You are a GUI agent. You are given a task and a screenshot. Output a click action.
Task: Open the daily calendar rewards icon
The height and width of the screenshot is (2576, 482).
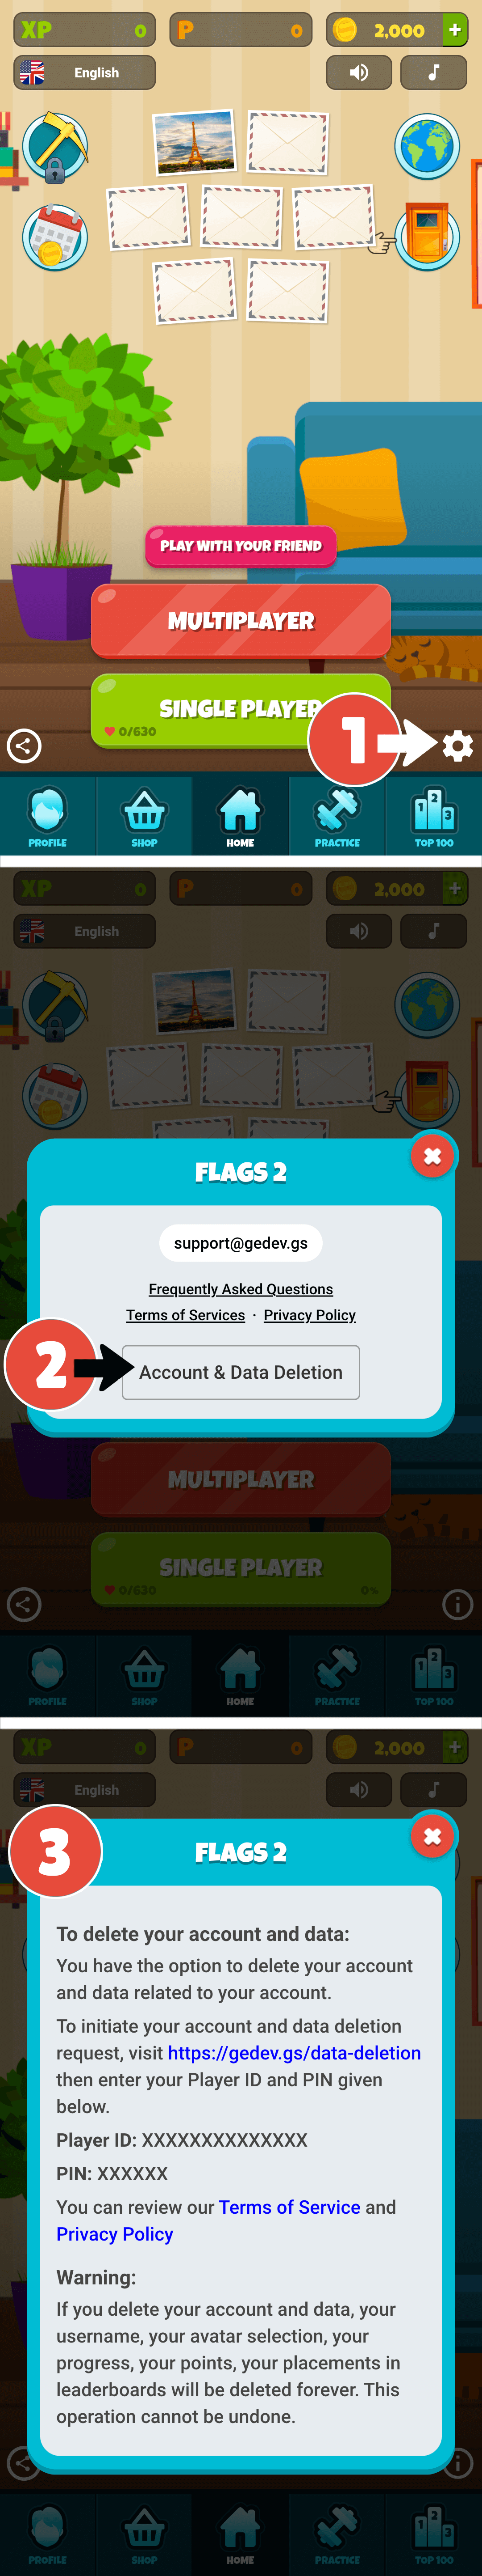(55, 237)
